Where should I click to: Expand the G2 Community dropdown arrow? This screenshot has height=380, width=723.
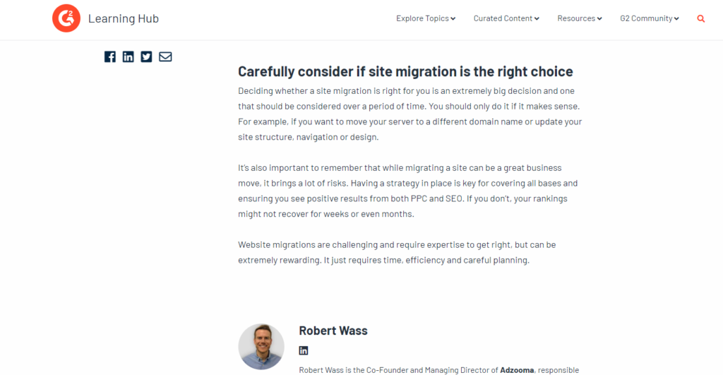pyautogui.click(x=676, y=19)
